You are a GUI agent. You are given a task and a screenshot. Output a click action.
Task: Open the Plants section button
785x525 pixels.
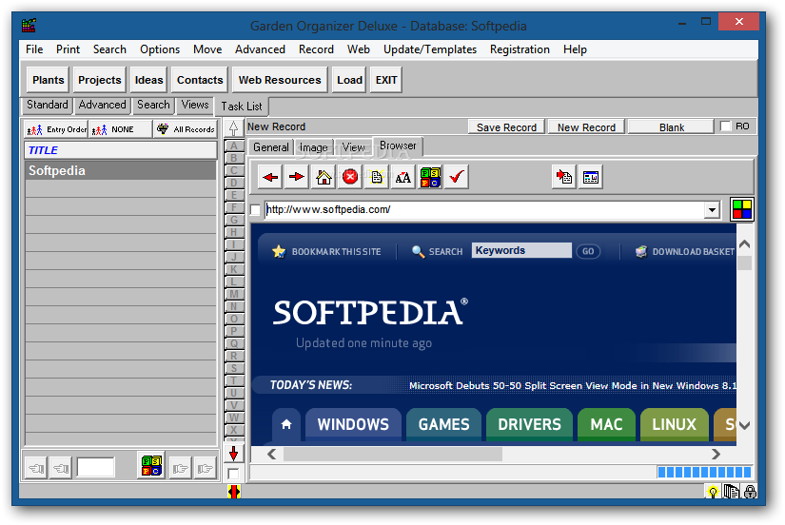[x=49, y=80]
